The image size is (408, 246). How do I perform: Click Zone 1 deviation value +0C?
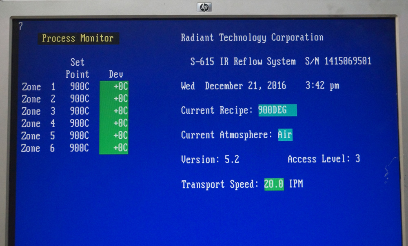(x=120, y=86)
